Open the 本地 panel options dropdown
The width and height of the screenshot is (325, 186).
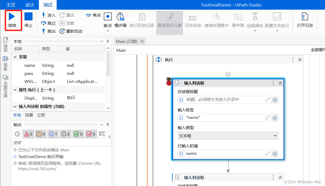click(102, 42)
